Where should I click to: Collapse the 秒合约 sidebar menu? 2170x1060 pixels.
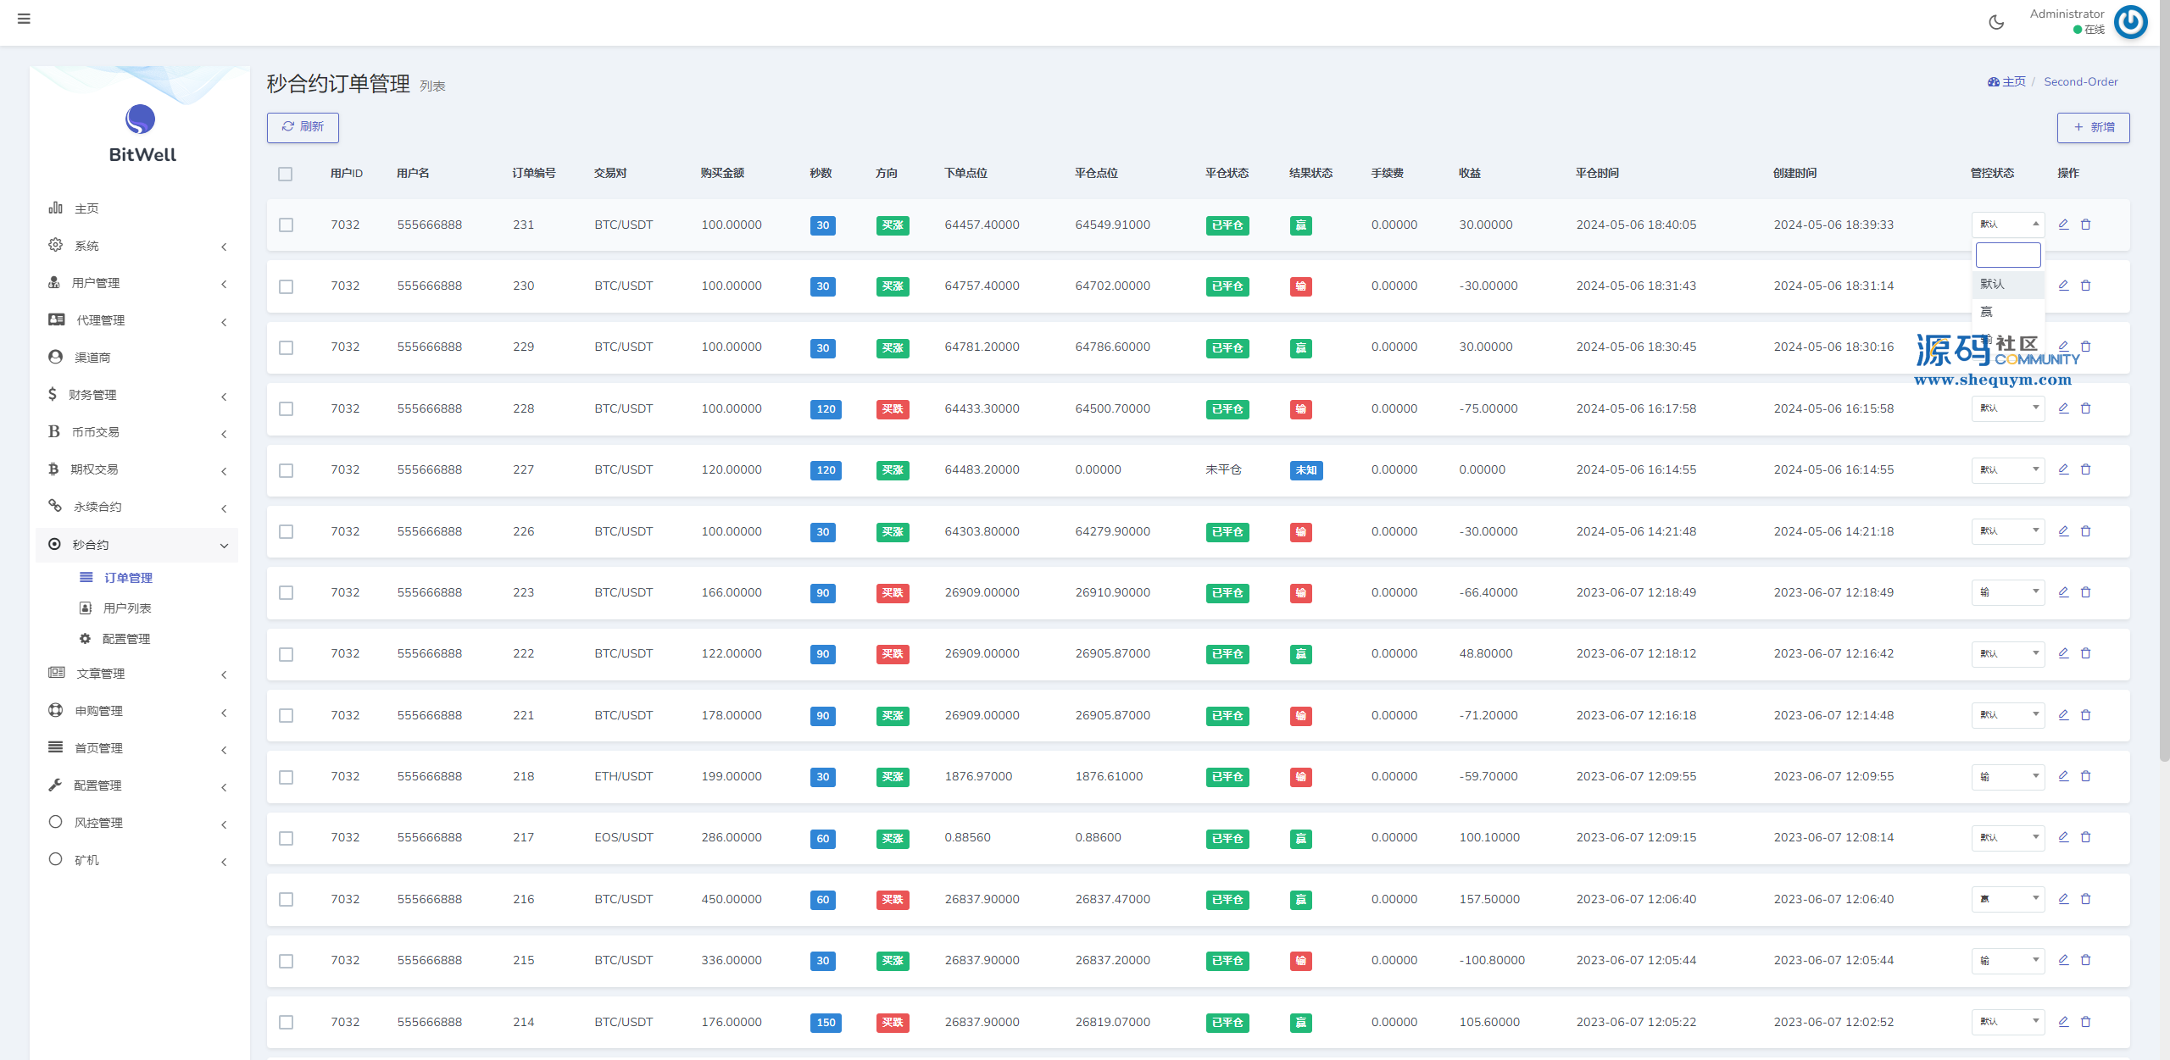[137, 545]
